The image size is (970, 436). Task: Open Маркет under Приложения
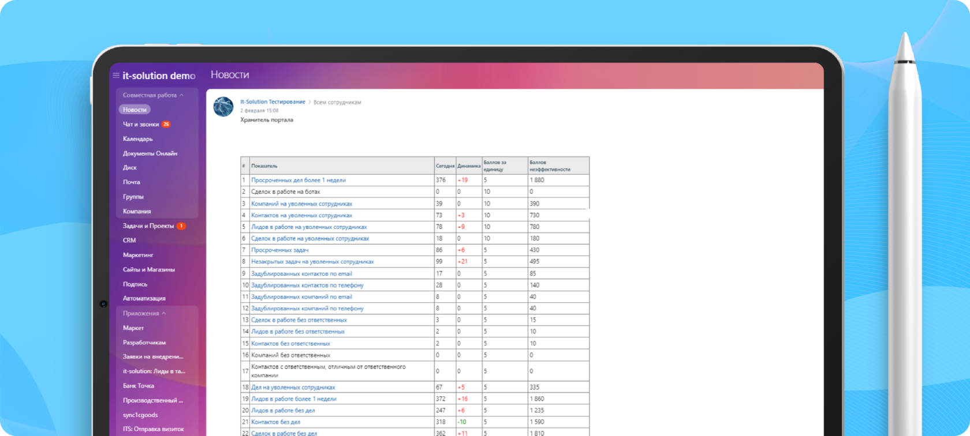pos(133,328)
